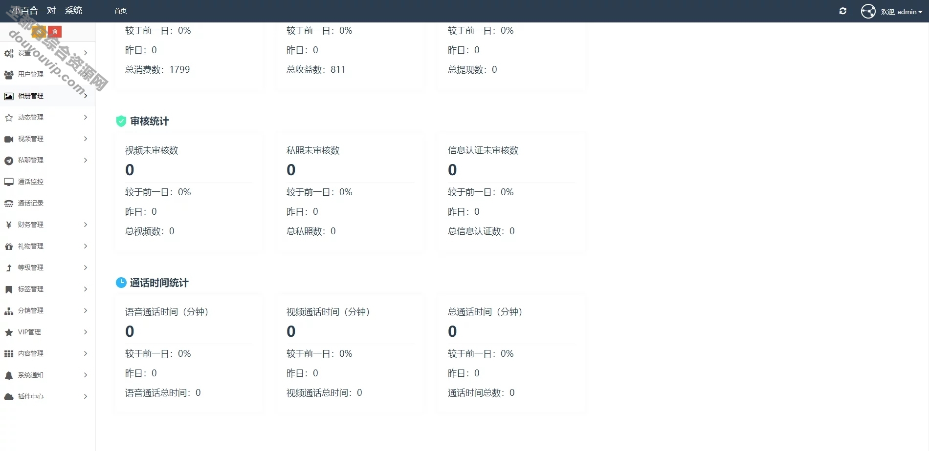Click the 视频通话总时间: 0 text
The image size is (929, 451).
click(x=324, y=393)
